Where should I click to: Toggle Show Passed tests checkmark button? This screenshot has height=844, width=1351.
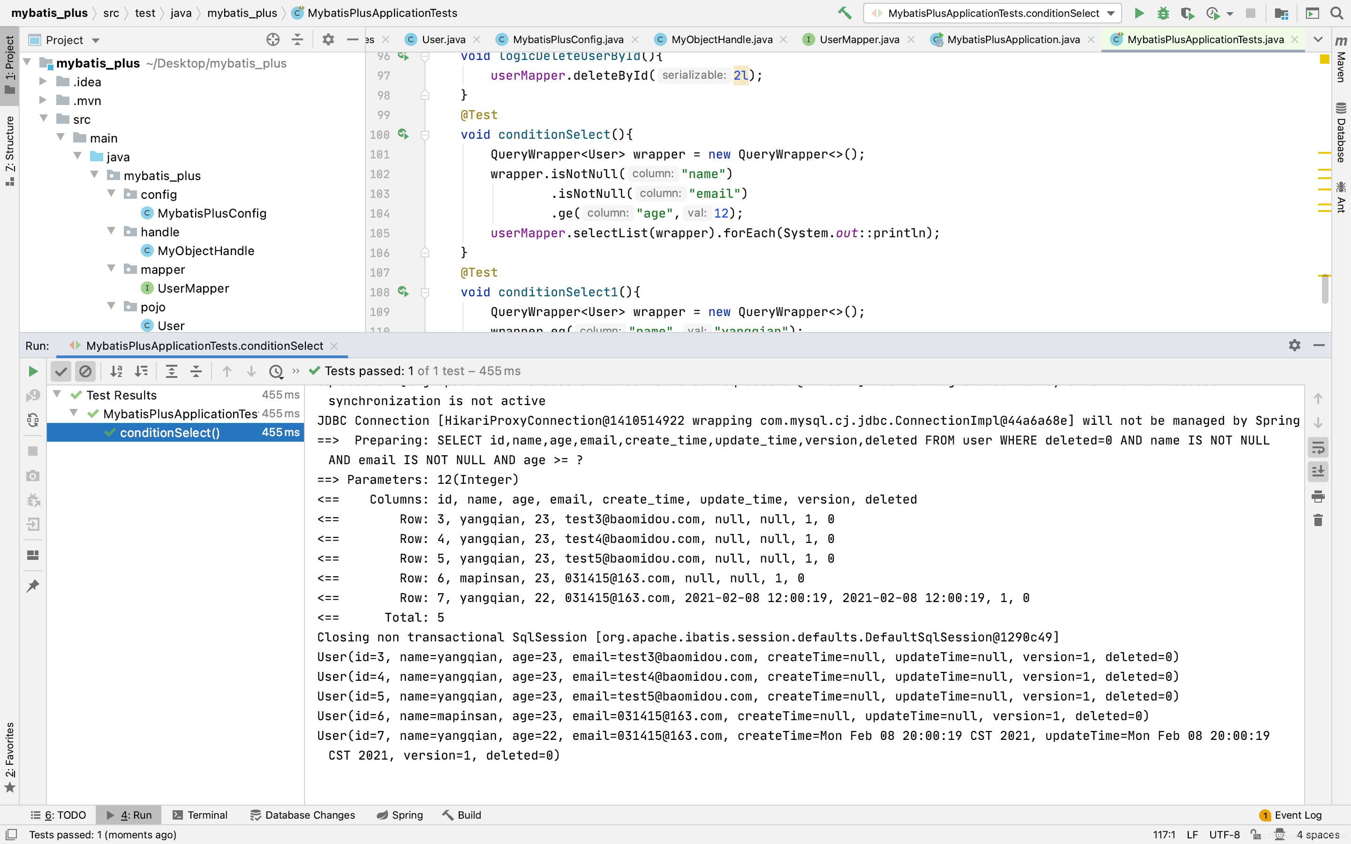[61, 371]
